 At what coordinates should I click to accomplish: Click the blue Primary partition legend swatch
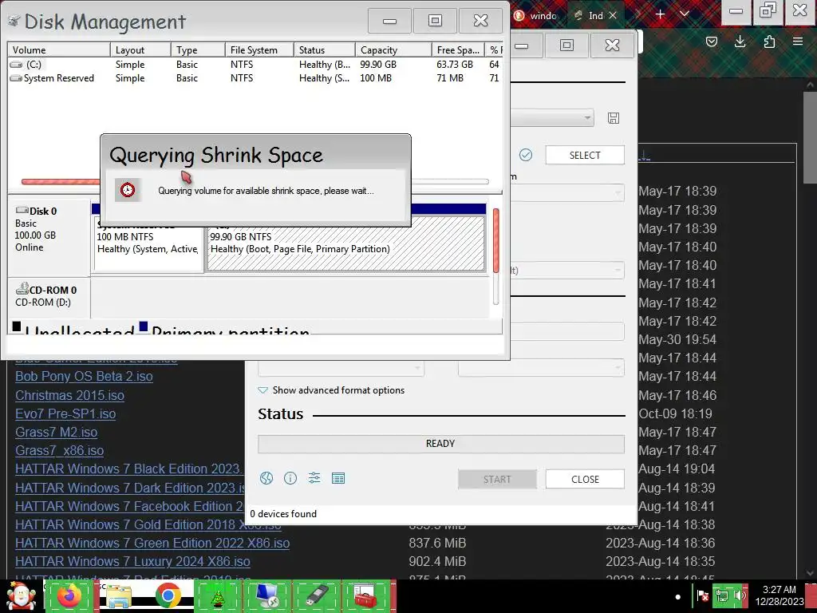coord(144,326)
